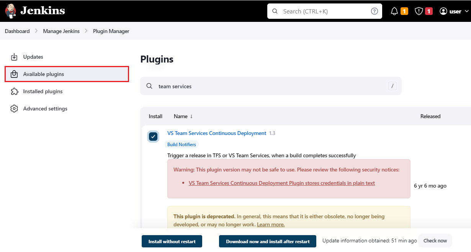Click the magnifier icon in plugin filter
Image resolution: width=471 pixels, height=252 pixels.
[149, 86]
